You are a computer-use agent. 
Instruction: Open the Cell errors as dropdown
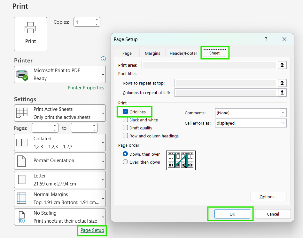tap(283, 123)
